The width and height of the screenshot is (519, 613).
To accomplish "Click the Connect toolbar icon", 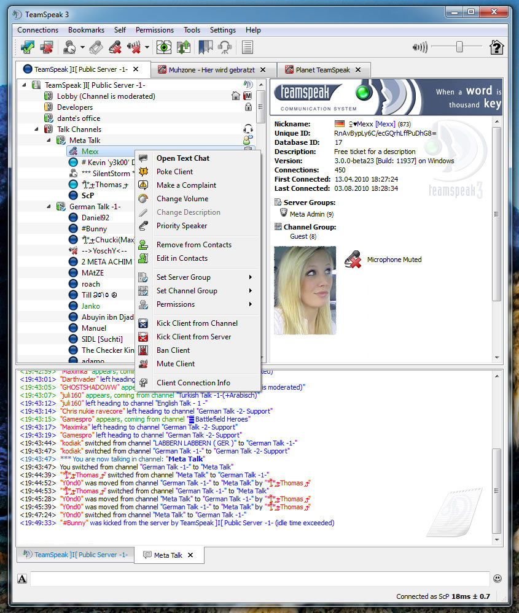I will click(x=28, y=47).
